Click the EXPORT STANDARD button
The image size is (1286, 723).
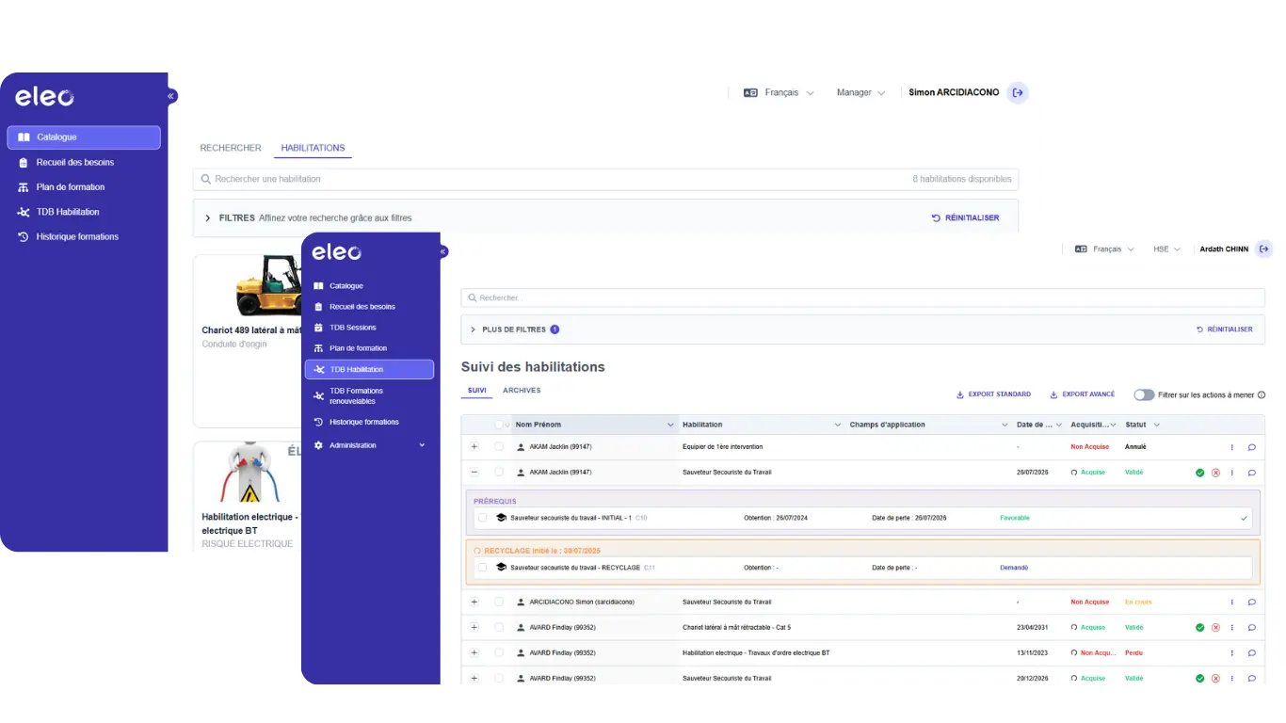tap(993, 394)
